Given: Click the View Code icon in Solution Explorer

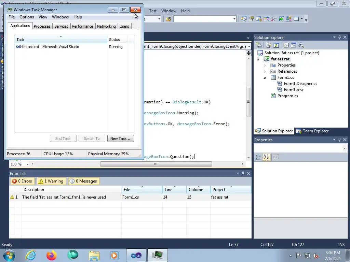Looking at the screenshot, I should click(286, 45).
